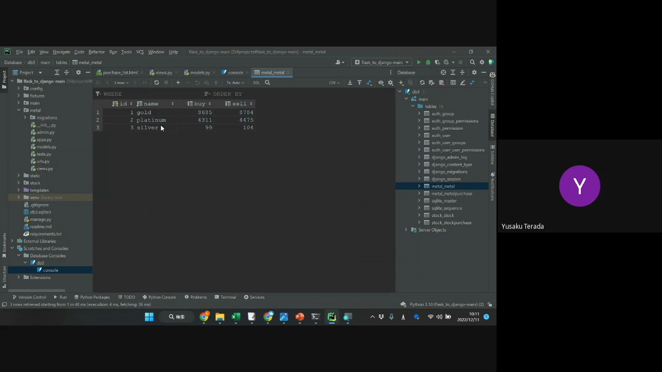Open the Terminal tool window
This screenshot has height=372, width=662.
tap(225, 297)
